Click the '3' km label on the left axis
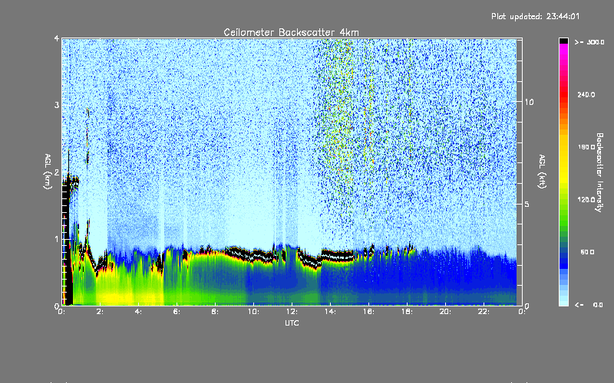This screenshot has height=383, width=614. 57,105
